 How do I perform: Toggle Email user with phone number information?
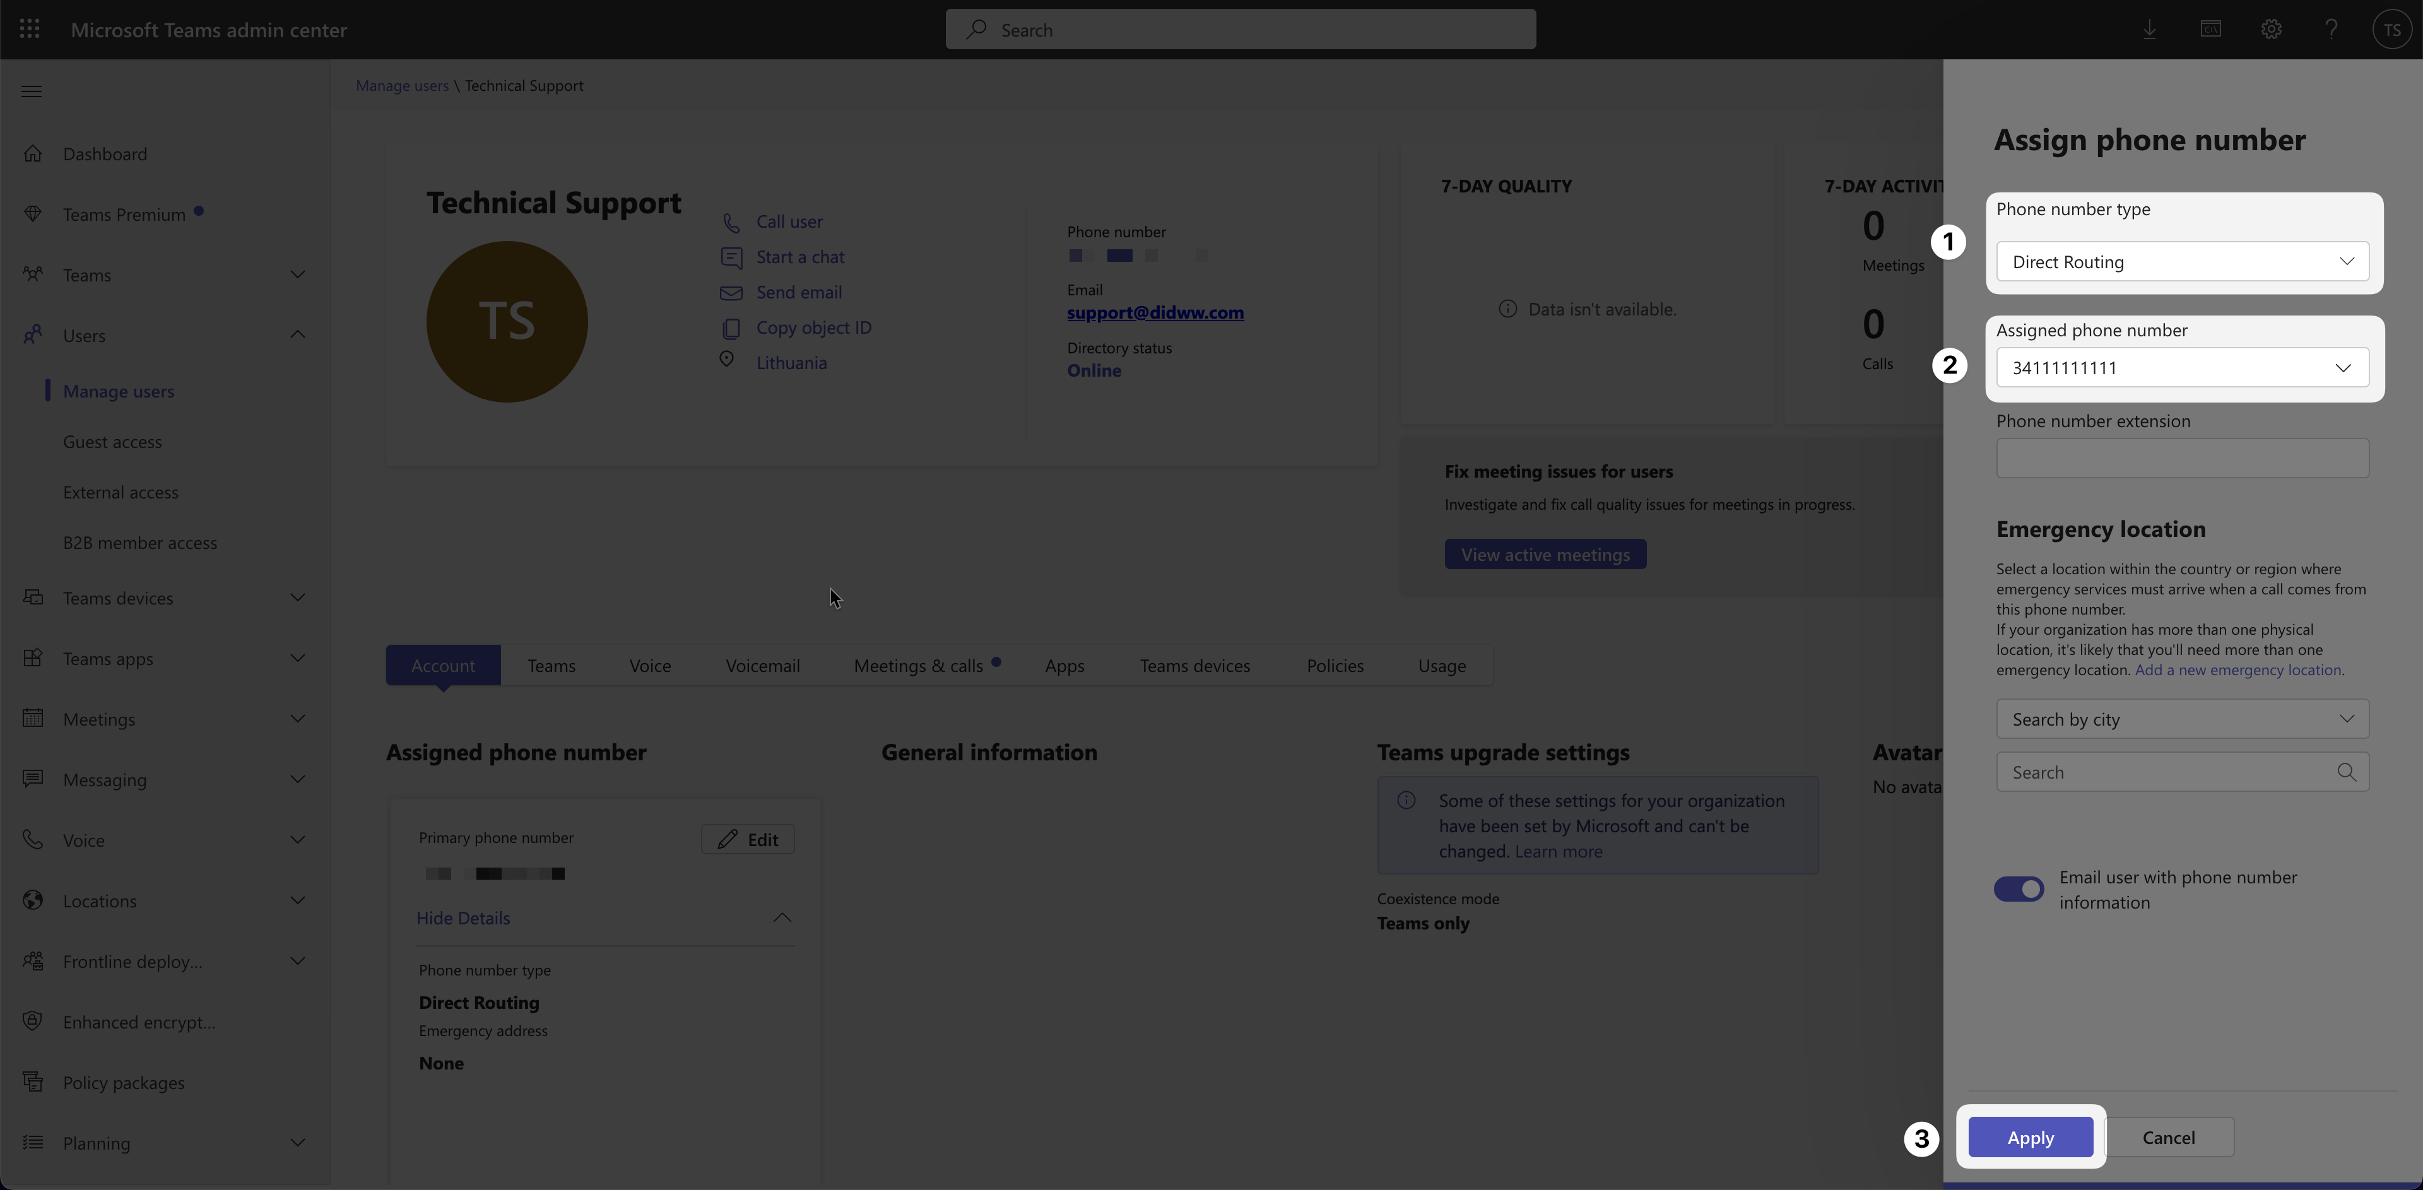(x=2019, y=889)
